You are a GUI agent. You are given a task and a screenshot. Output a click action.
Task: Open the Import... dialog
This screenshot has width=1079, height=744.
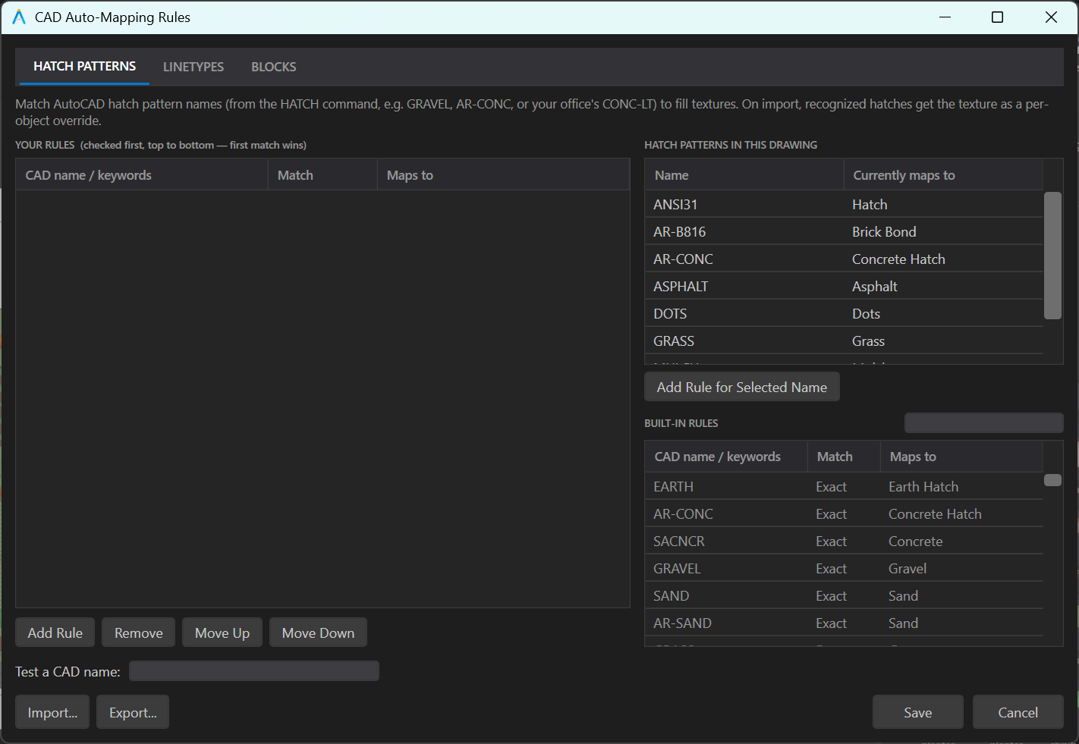point(52,712)
